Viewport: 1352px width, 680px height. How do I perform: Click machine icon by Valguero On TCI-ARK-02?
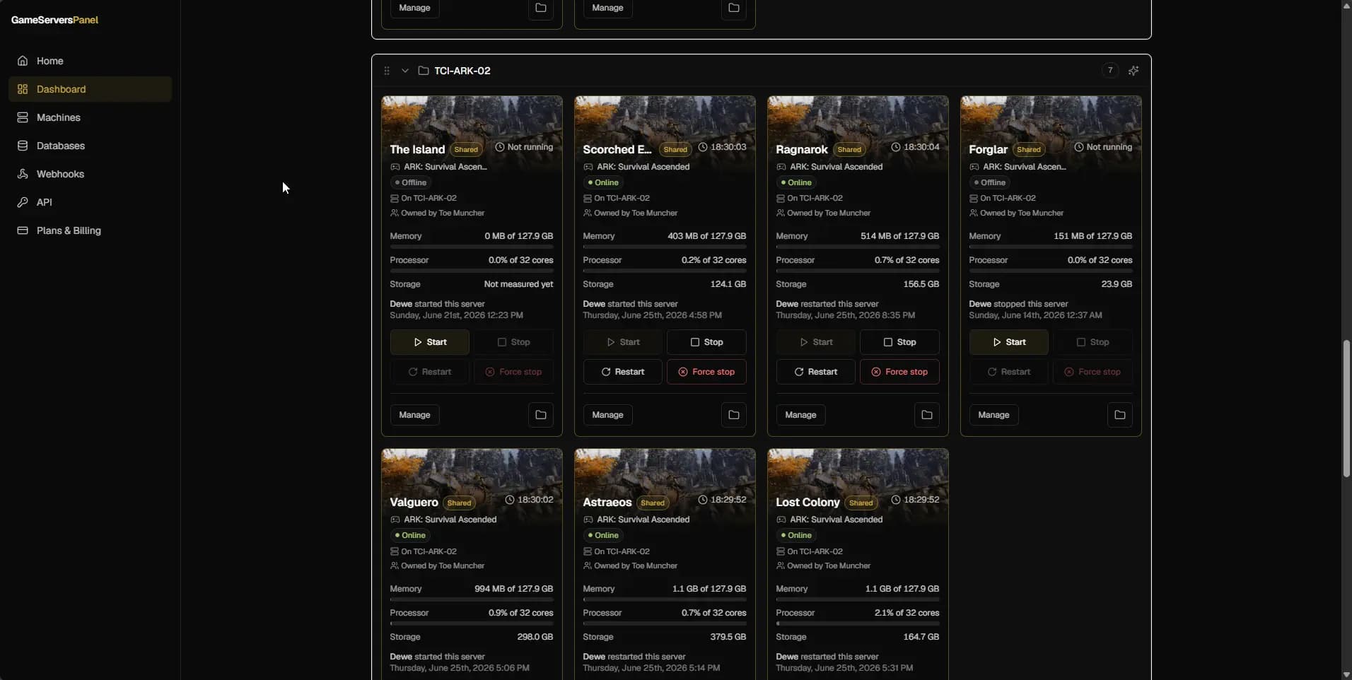(x=395, y=551)
